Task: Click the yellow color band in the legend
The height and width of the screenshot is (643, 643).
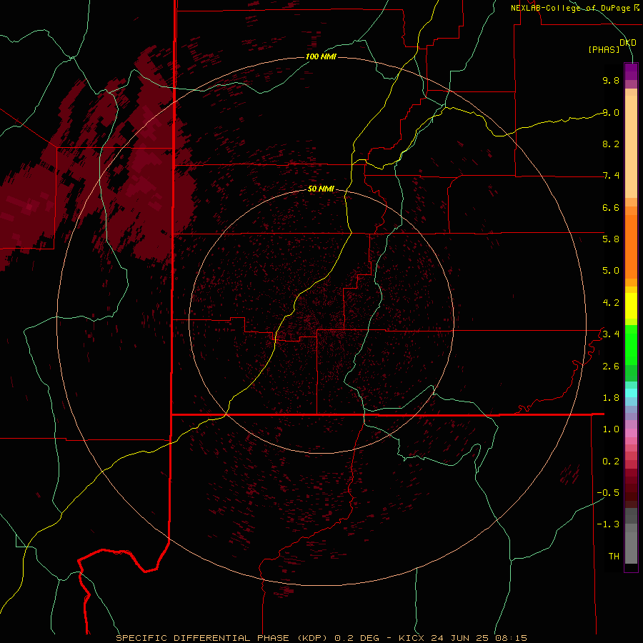Action: click(631, 306)
